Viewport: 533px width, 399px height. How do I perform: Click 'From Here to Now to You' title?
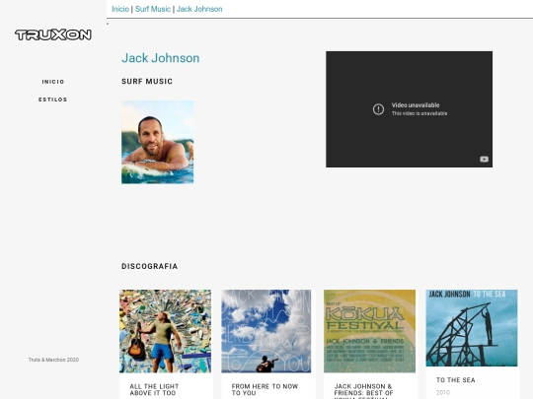click(265, 389)
